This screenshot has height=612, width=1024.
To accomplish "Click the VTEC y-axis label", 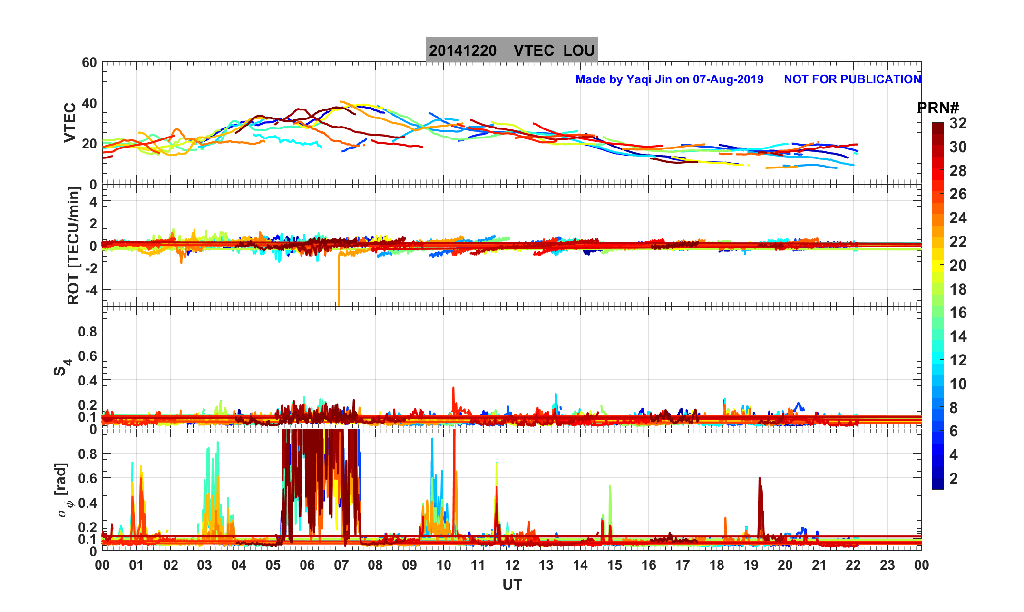I will 70,123.
